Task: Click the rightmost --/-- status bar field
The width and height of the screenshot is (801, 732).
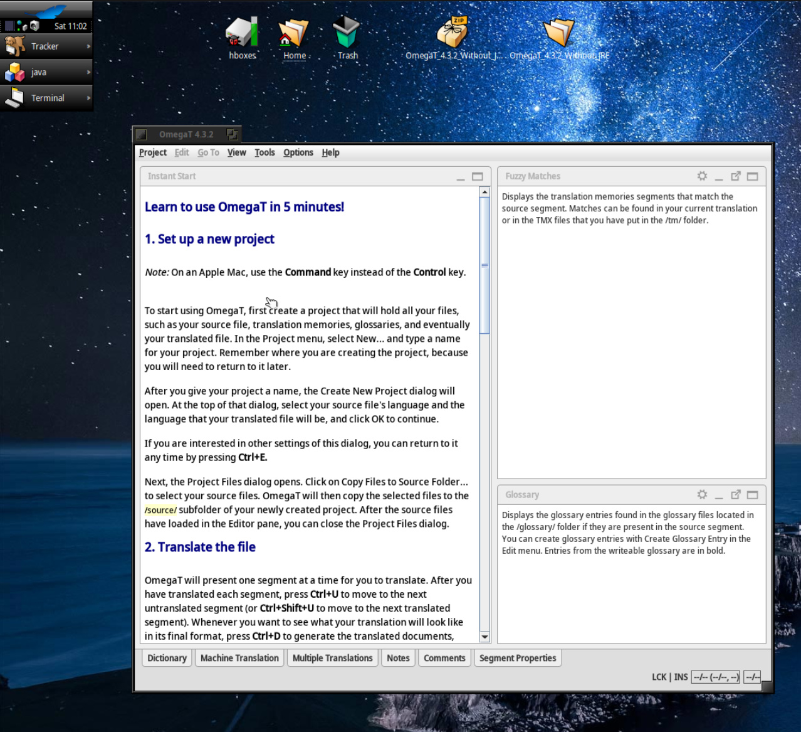Action: pyautogui.click(x=752, y=677)
